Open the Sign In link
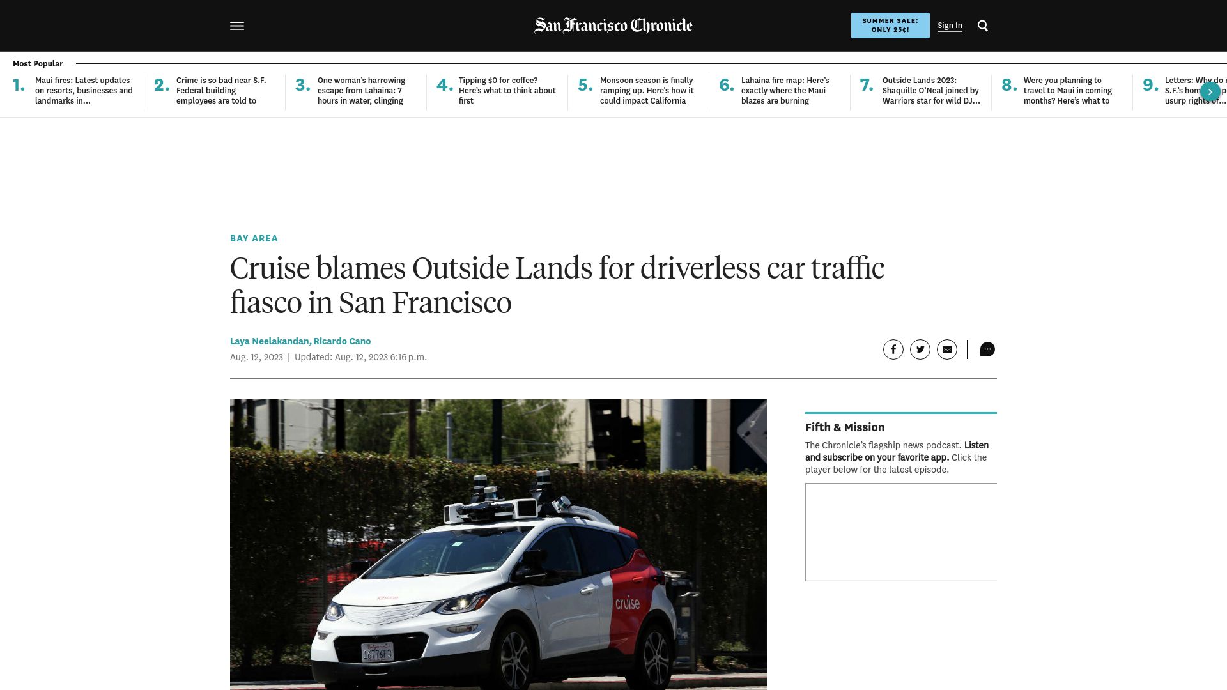 [x=950, y=26]
